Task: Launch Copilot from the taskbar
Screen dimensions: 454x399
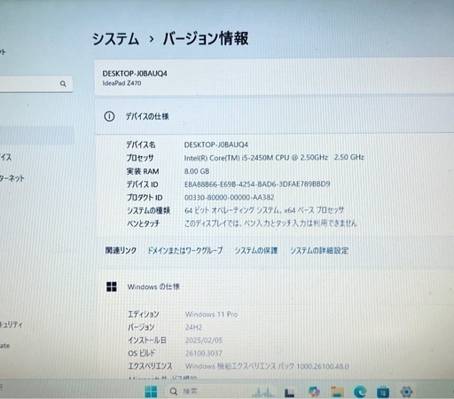Action: point(314,391)
